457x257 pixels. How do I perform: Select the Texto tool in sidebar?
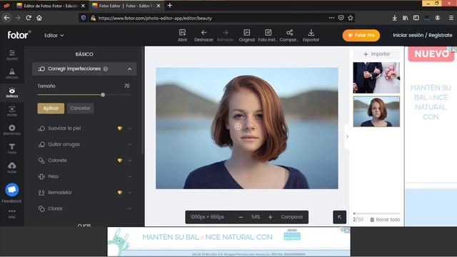click(x=12, y=148)
